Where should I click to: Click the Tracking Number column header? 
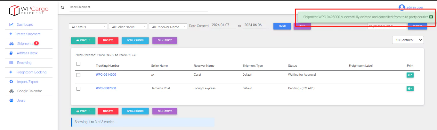click(108, 66)
